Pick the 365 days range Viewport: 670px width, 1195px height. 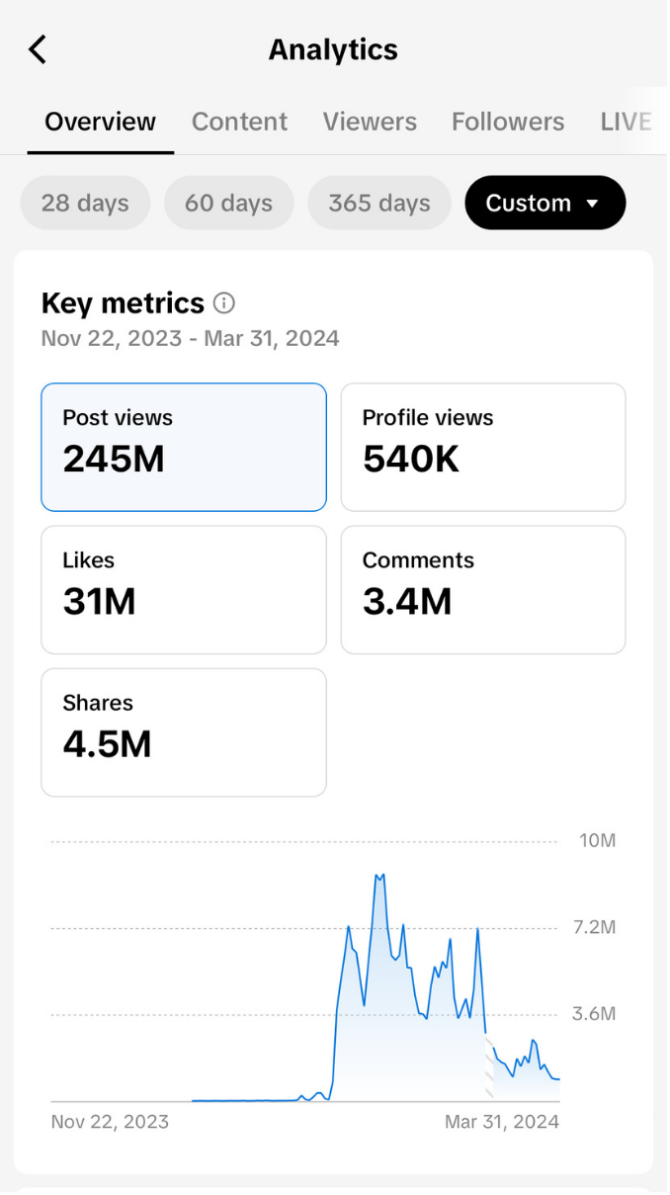pos(379,203)
